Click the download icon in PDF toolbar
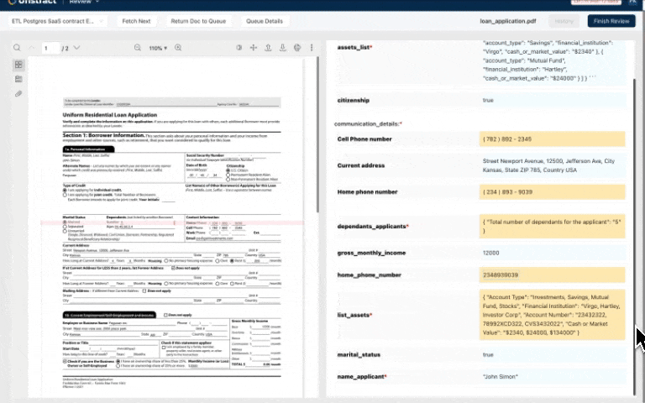 (282, 48)
